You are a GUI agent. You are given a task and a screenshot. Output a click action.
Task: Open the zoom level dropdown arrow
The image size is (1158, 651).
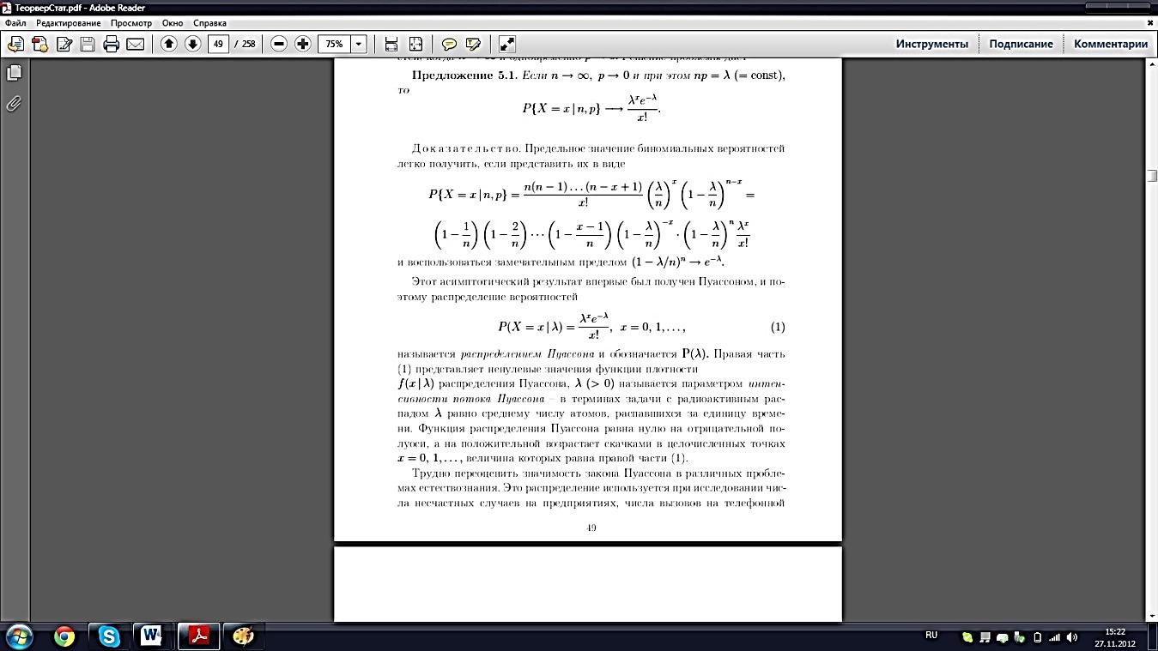pos(359,44)
